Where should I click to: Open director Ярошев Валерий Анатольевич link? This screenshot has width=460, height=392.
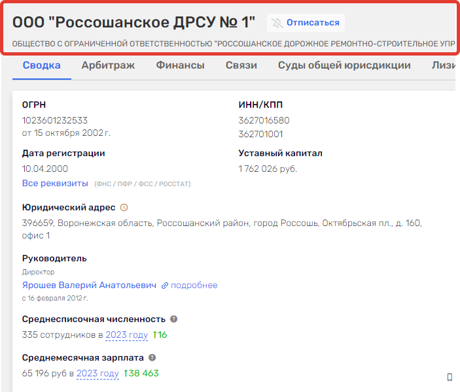89,285
